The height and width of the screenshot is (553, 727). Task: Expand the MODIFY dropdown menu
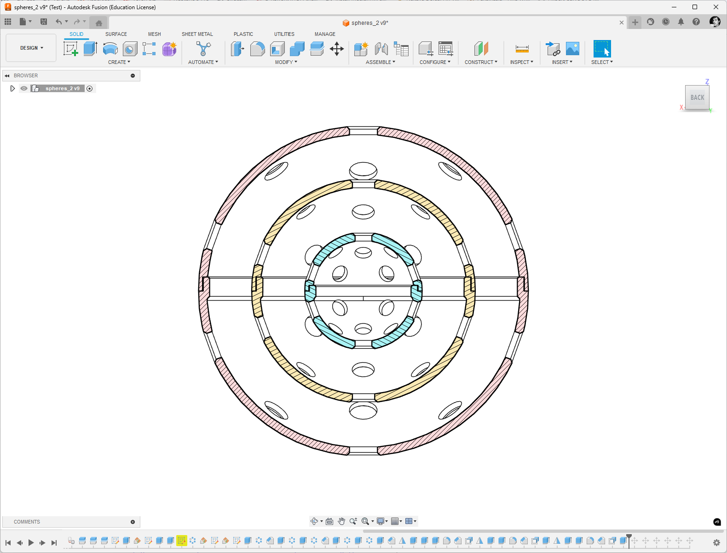coord(286,62)
